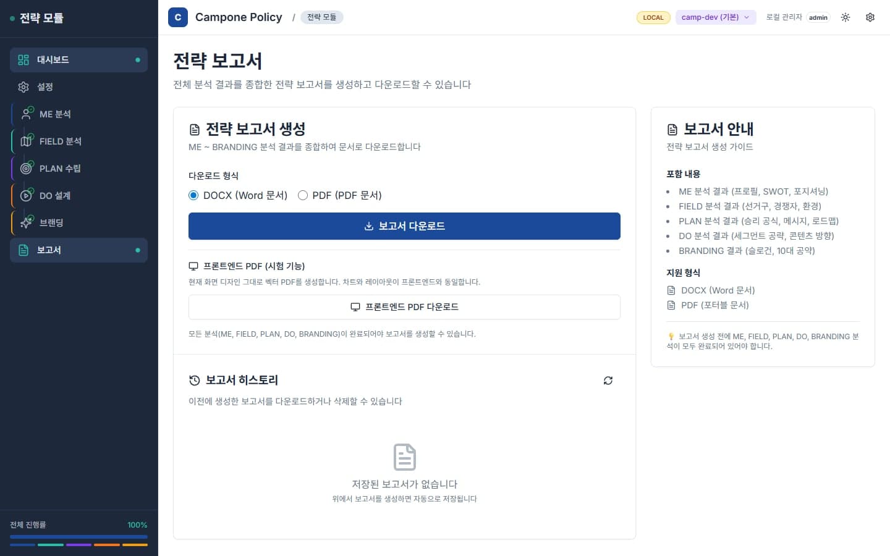Click the BRANDING 결과 (슬로건, 10대 공약) item
Image resolution: width=890 pixels, height=556 pixels.
pos(747,251)
